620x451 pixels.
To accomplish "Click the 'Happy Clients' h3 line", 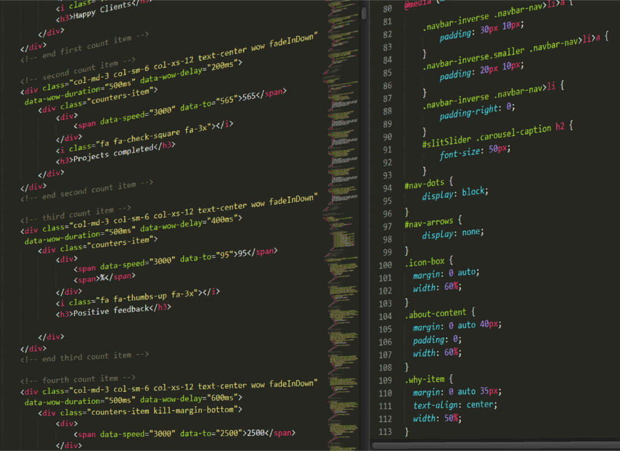I will point(104,11).
